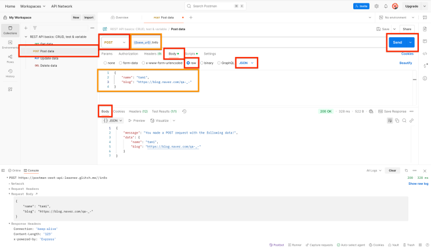Screen dimensions: 431x248
Task: Search the response with the magnifier icon
Action: pyautogui.click(x=404, y=121)
